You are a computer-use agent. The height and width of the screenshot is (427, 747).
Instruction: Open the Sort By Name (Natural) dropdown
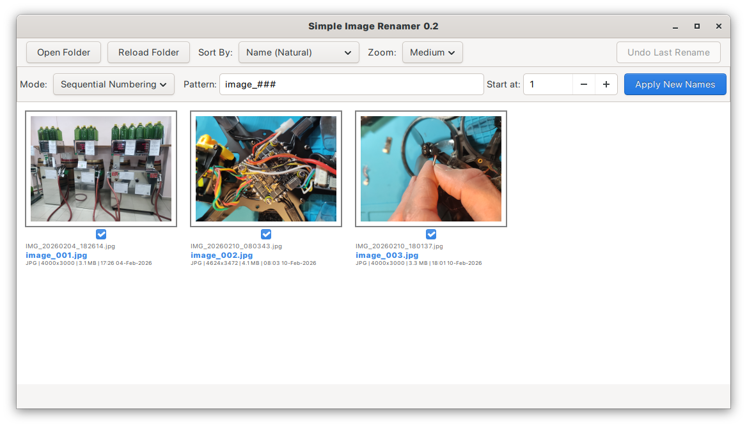tap(299, 52)
